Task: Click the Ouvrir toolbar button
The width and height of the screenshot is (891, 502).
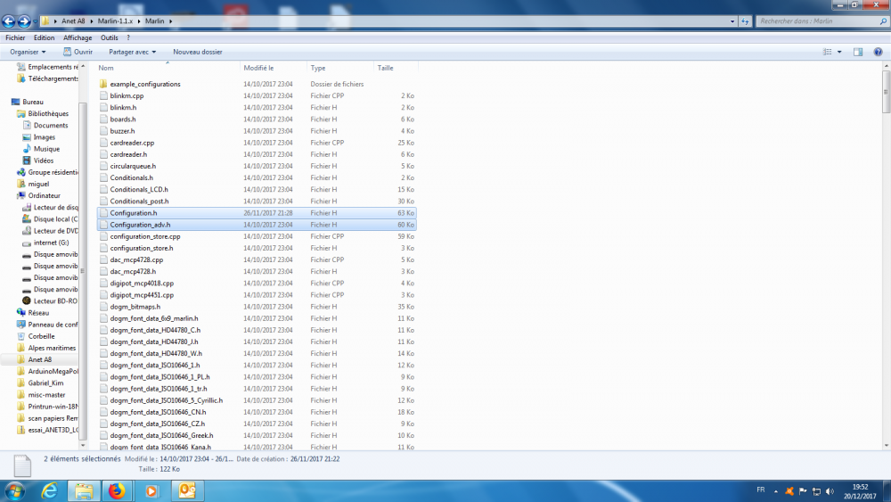Action: tap(78, 52)
